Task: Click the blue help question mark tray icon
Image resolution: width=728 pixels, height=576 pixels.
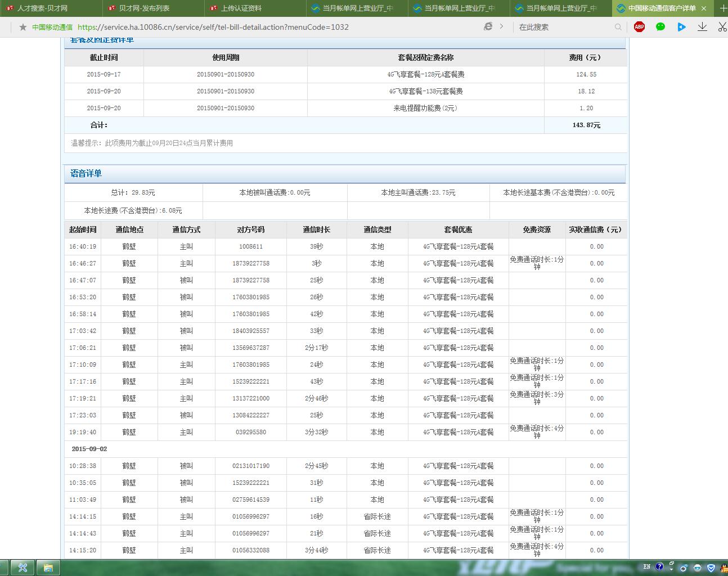Action: click(x=659, y=567)
